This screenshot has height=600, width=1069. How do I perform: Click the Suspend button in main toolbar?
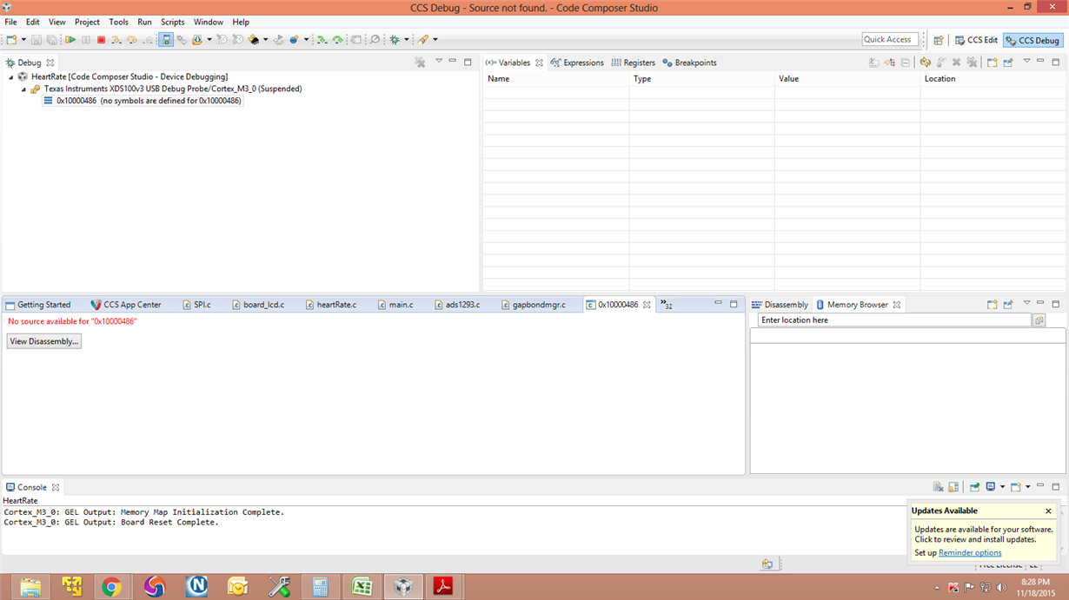(86, 40)
